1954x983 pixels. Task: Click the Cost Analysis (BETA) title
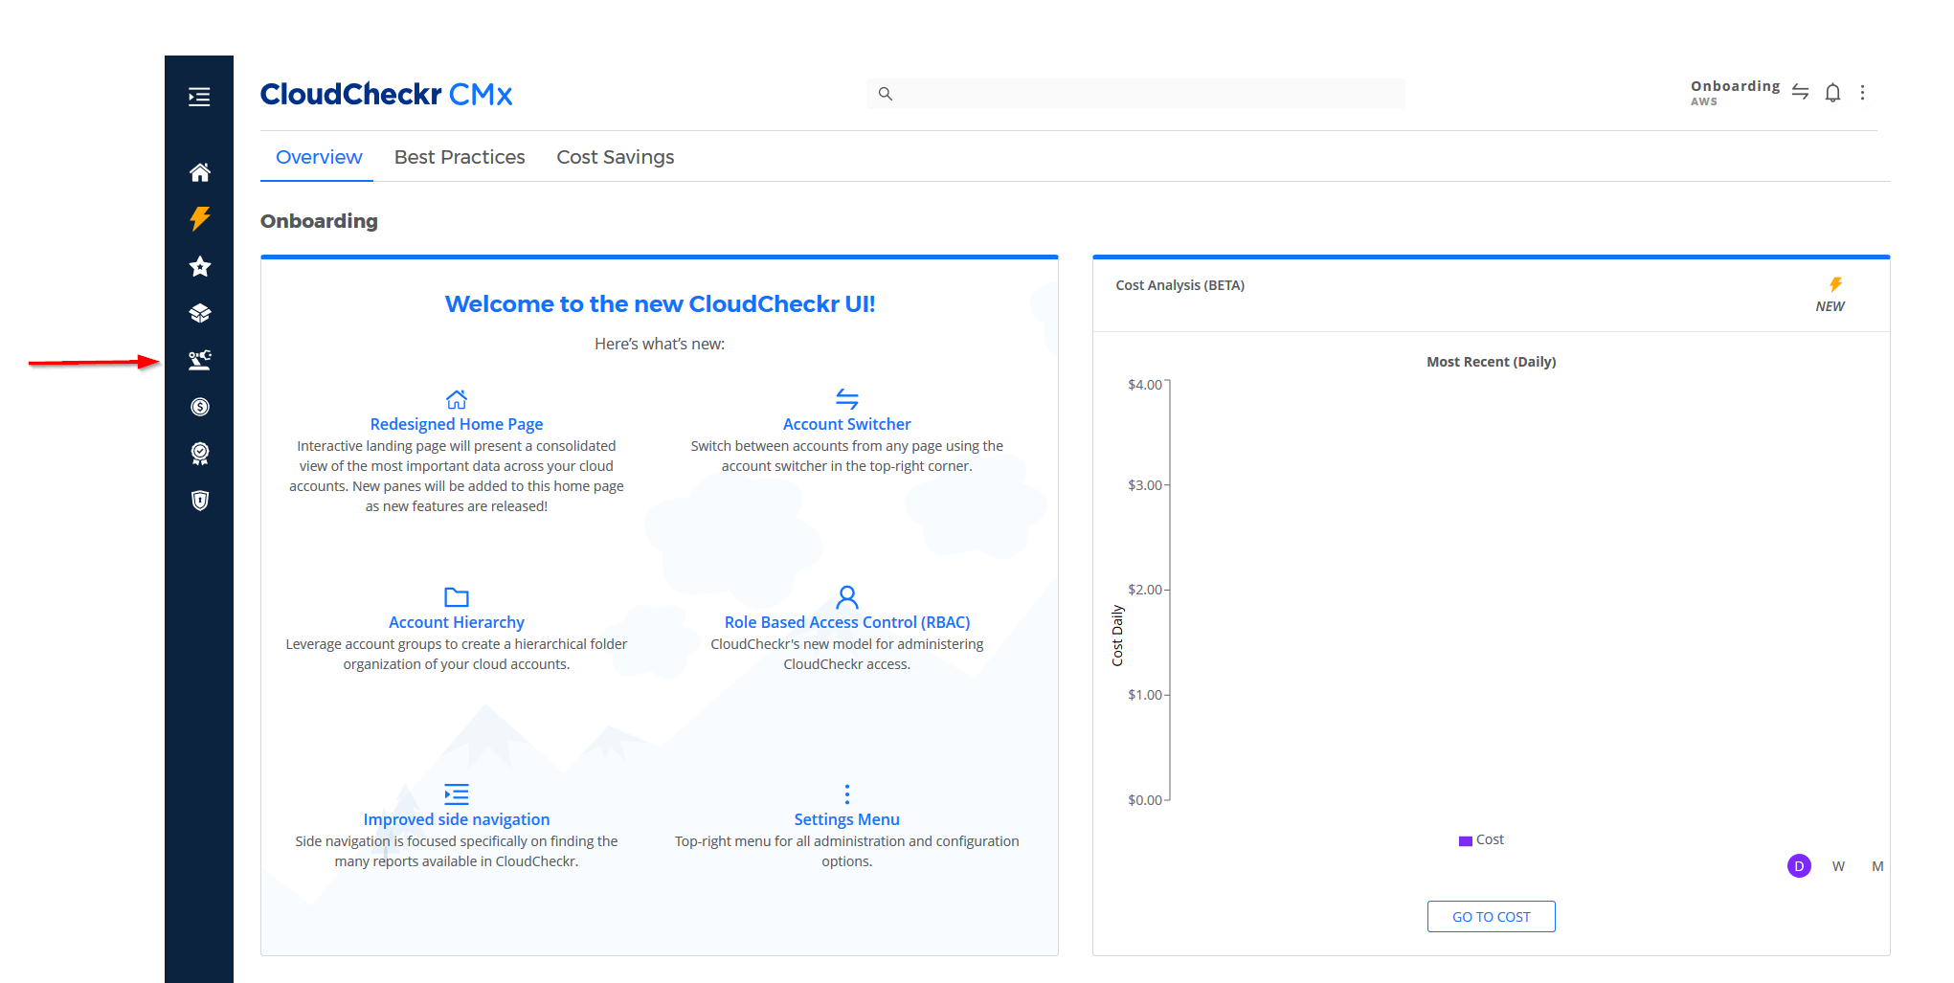tap(1179, 285)
